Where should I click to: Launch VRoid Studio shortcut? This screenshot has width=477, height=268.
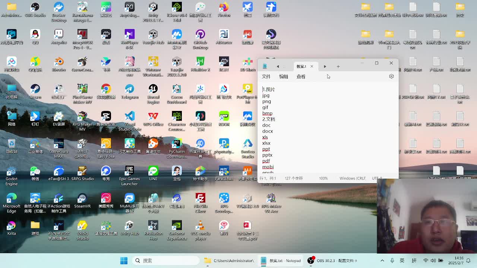[x=82, y=230]
